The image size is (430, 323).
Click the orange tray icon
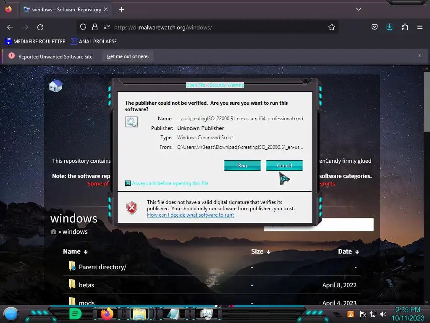click(351, 314)
